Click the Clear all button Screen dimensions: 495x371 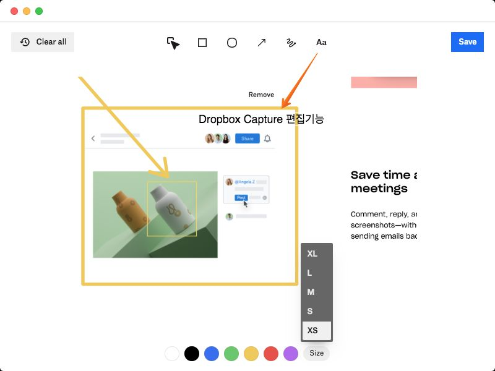point(43,42)
